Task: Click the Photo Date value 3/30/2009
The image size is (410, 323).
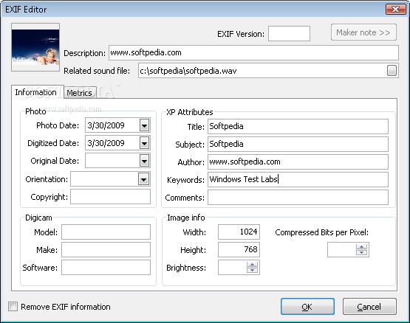Action: [106, 125]
